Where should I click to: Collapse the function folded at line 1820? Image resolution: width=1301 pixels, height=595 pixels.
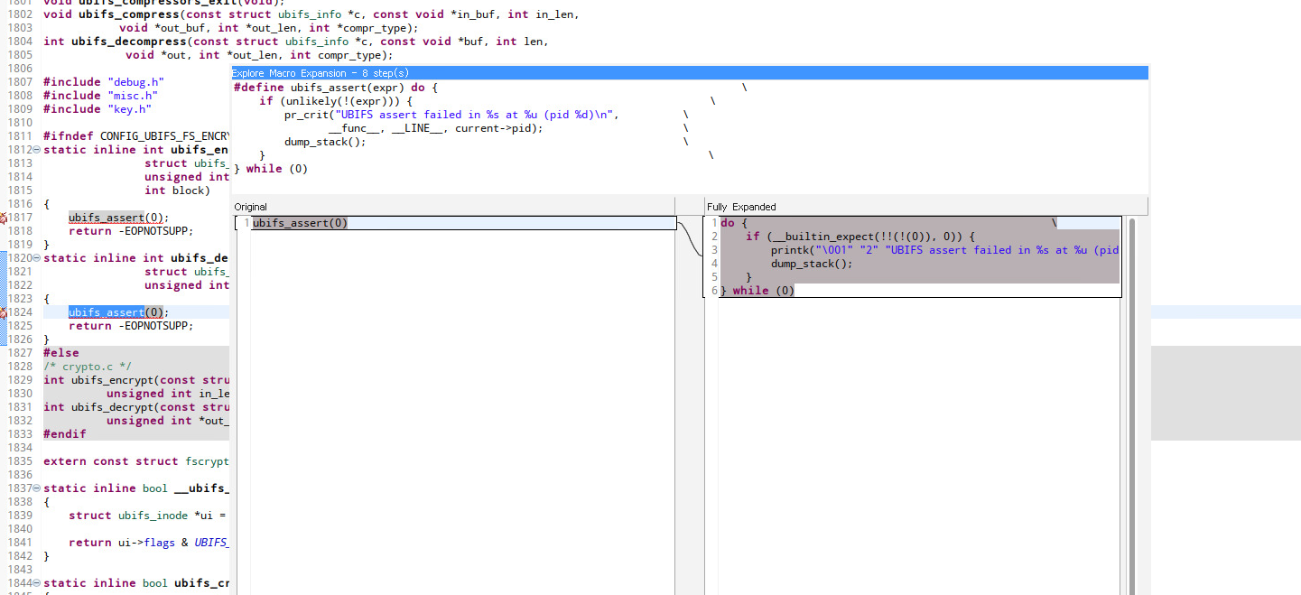click(37, 258)
